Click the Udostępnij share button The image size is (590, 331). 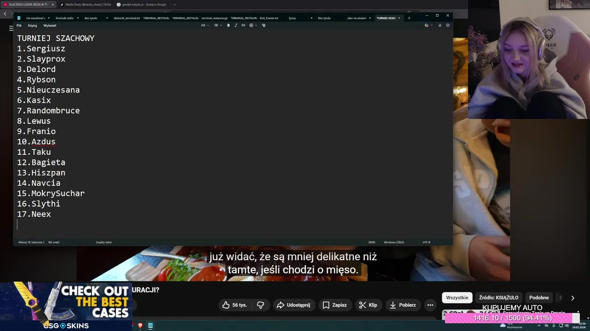click(x=293, y=305)
